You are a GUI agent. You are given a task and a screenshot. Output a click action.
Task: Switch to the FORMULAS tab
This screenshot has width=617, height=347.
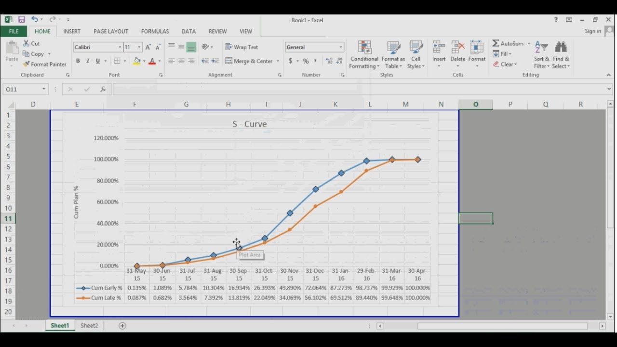click(155, 31)
